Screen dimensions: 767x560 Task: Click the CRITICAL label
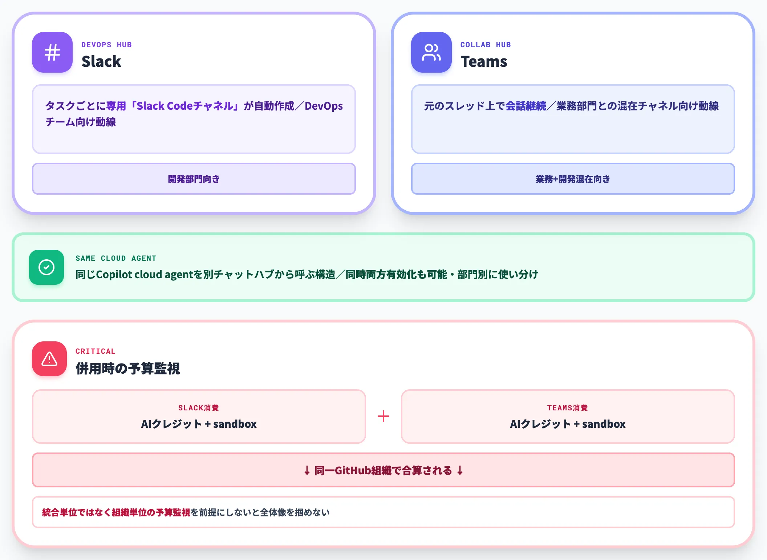[x=96, y=351]
